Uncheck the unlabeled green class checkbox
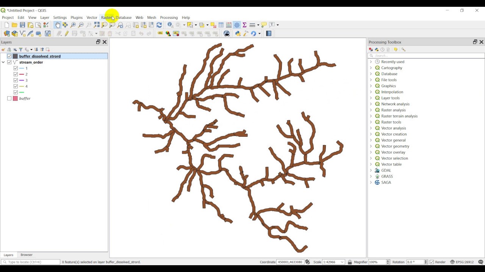485x272 pixels. [16, 92]
